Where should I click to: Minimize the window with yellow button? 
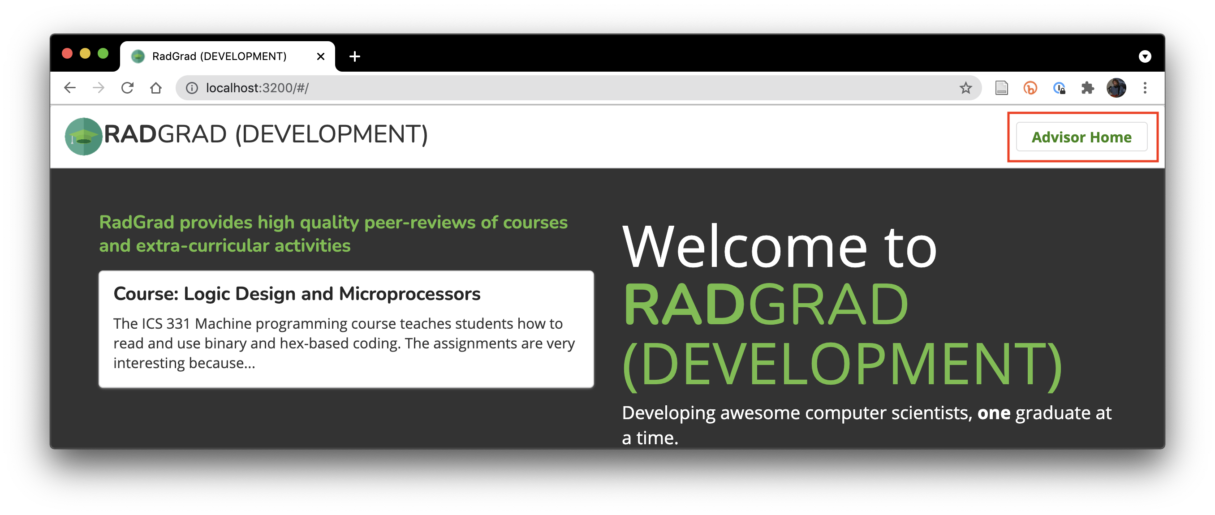point(86,53)
